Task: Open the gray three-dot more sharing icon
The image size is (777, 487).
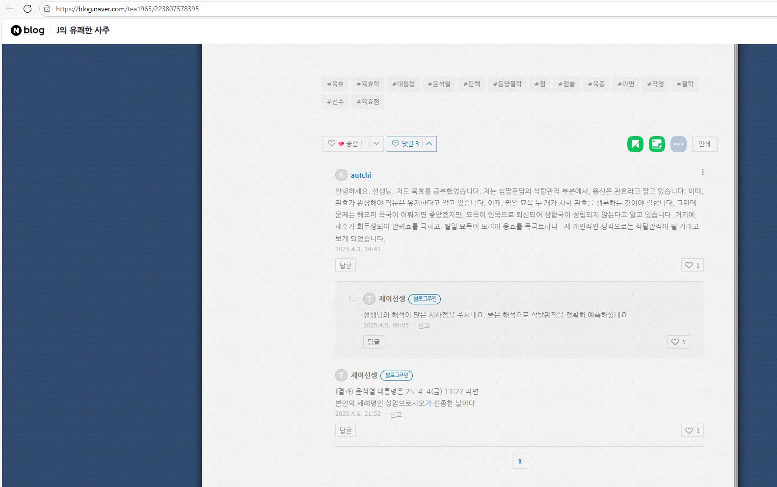Action: (x=678, y=144)
